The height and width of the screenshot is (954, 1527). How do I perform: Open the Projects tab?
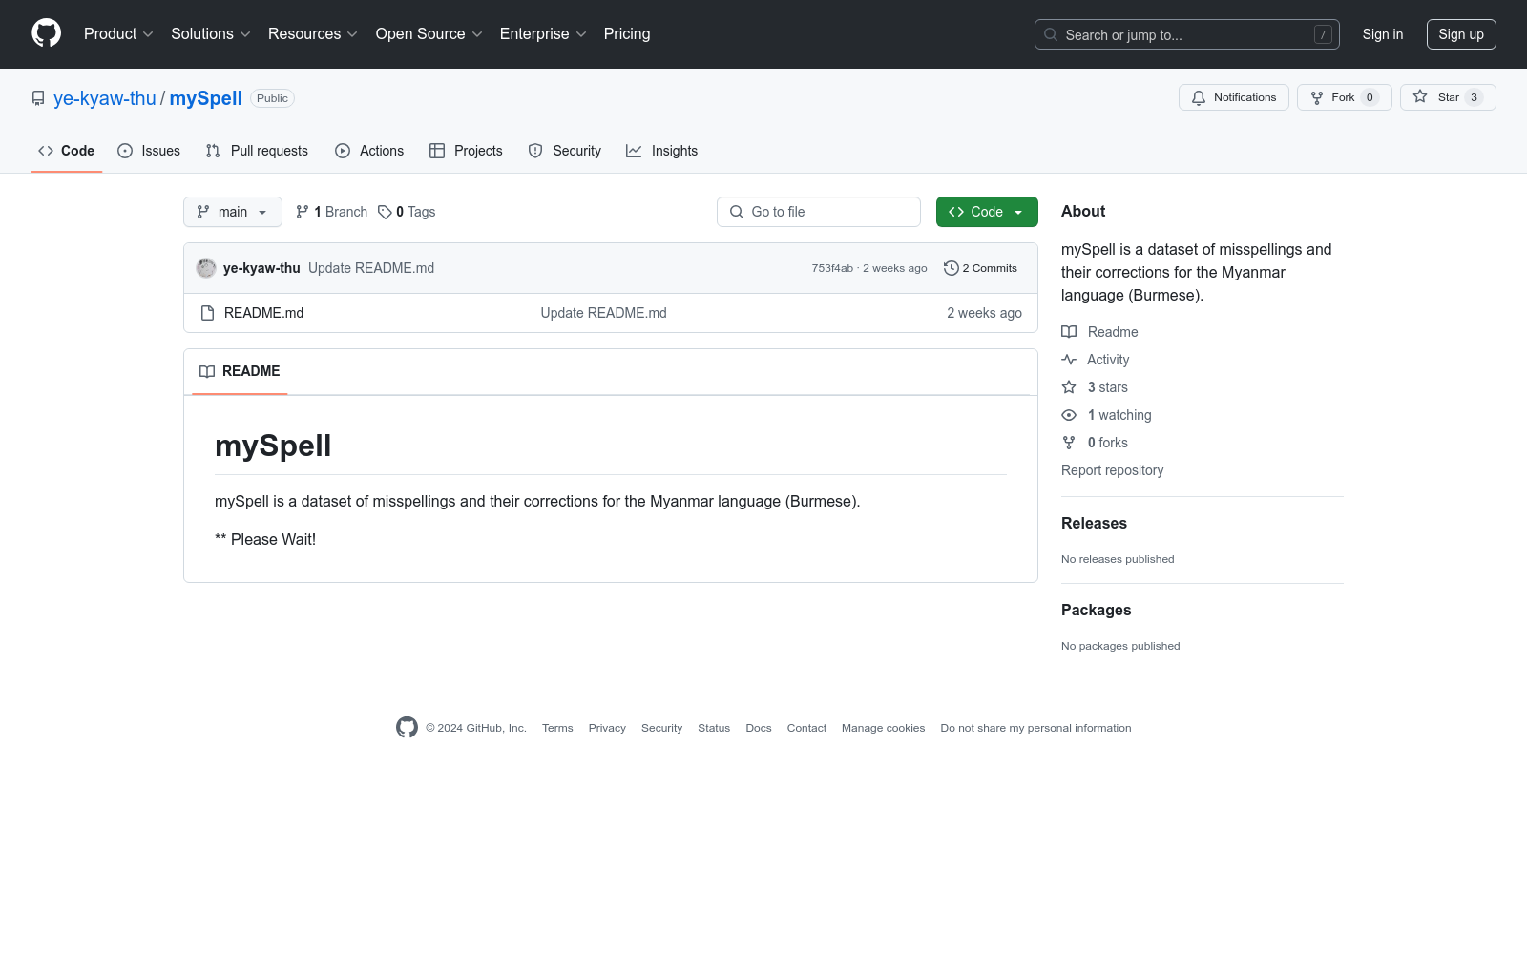click(x=466, y=151)
